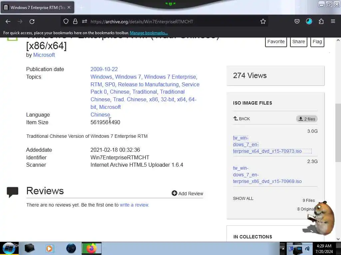Open the media player taskbar icon
This screenshot has width=341, height=255.
tap(49, 248)
